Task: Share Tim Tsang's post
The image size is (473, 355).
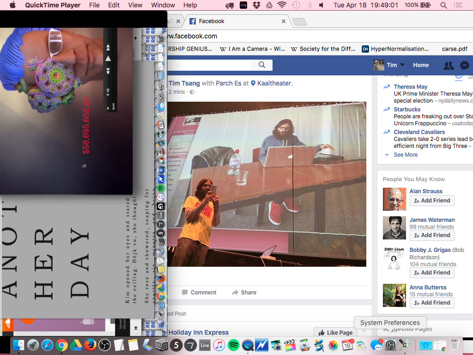Action: (244, 293)
